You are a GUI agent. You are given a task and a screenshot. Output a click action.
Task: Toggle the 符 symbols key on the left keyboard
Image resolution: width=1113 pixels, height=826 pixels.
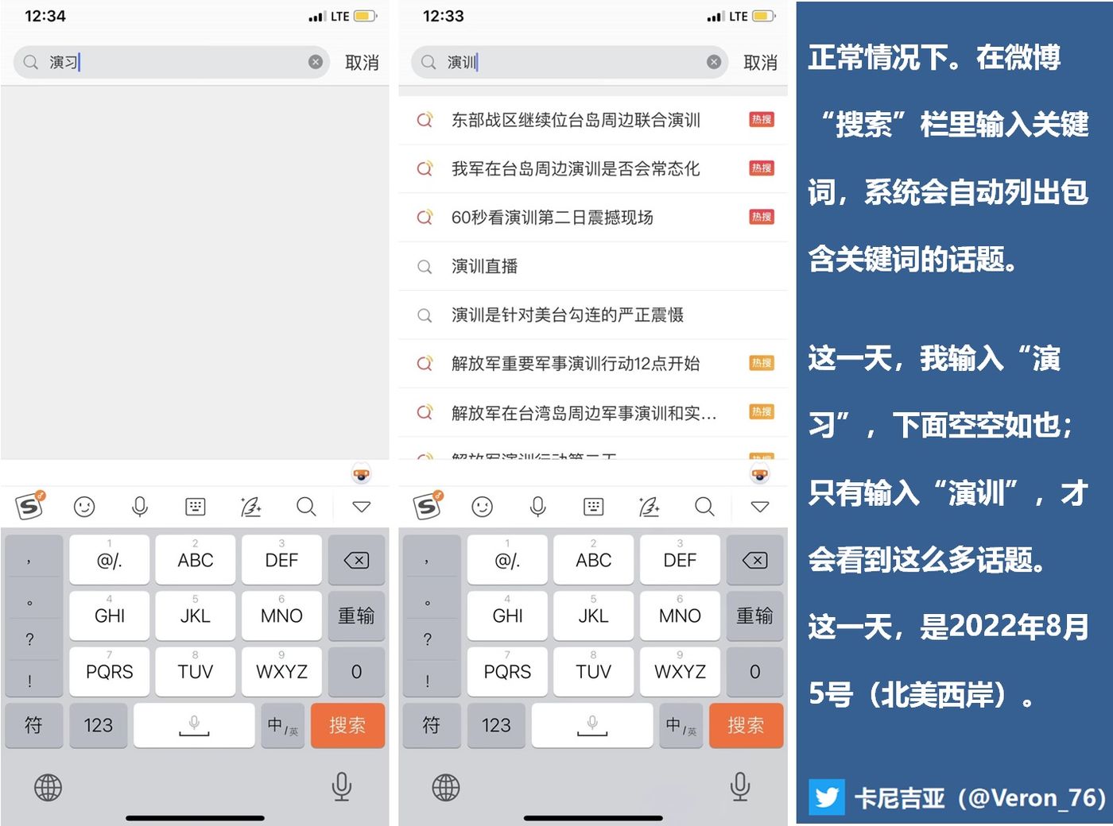pyautogui.click(x=33, y=725)
